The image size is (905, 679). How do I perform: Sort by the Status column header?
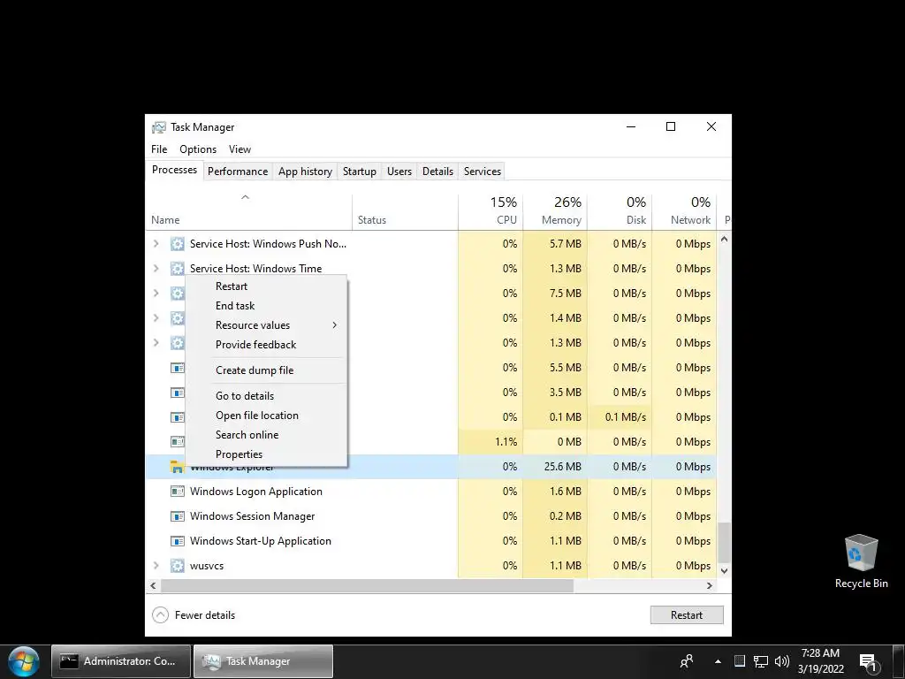click(405, 211)
